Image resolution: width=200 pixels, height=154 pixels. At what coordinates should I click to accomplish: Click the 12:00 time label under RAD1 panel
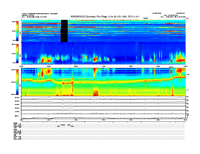(x=104, y=66)
